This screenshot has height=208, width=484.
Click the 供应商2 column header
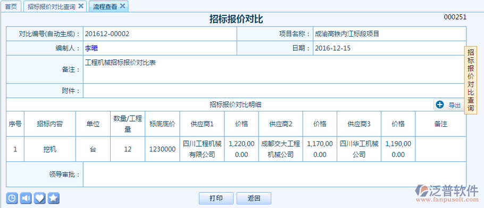[x=281, y=124]
